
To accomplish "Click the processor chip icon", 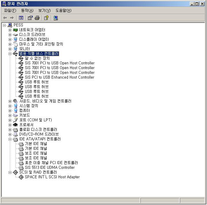I will point(15,125).
